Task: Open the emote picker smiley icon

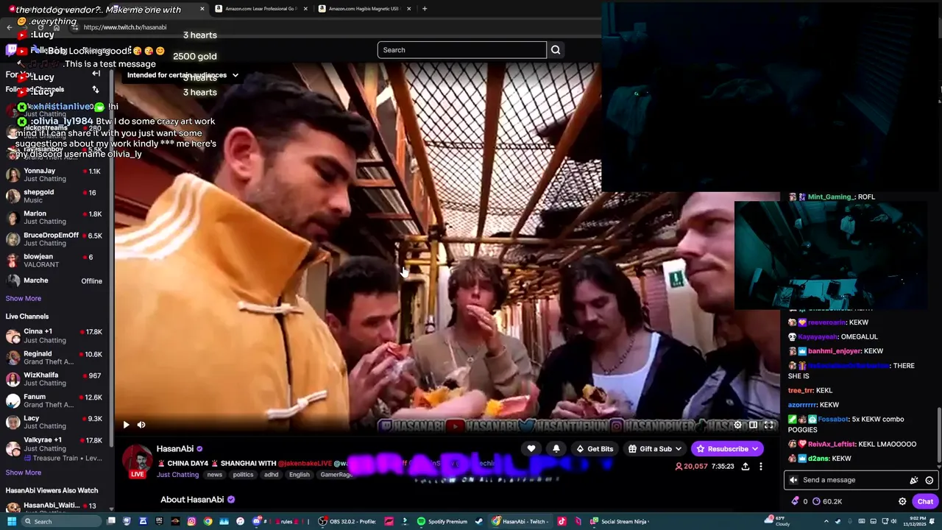Action: 929,480
